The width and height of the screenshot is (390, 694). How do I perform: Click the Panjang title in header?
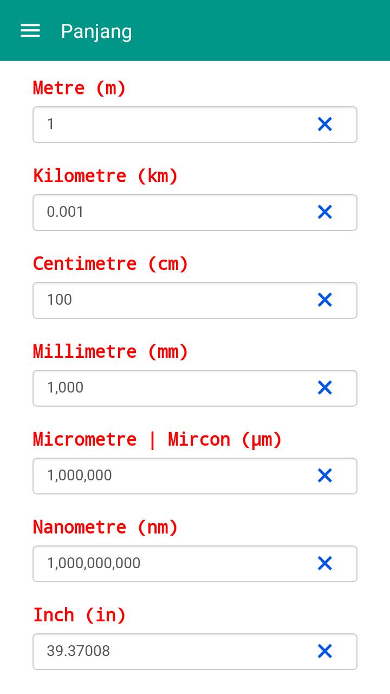click(x=96, y=31)
